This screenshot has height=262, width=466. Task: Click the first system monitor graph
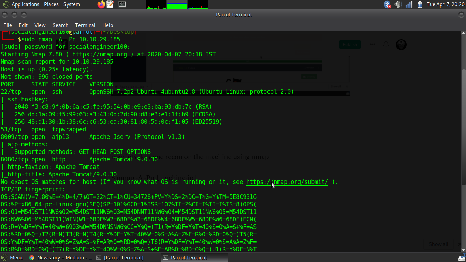pyautogui.click(x=156, y=4)
